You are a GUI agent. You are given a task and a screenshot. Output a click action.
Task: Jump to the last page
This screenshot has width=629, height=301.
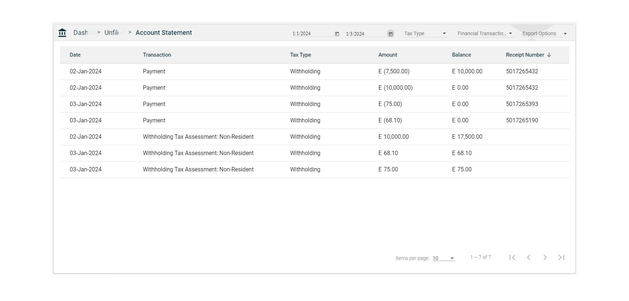click(x=561, y=257)
